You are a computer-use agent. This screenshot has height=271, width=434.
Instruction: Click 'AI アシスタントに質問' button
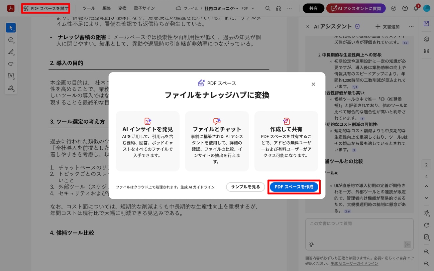(x=356, y=8)
